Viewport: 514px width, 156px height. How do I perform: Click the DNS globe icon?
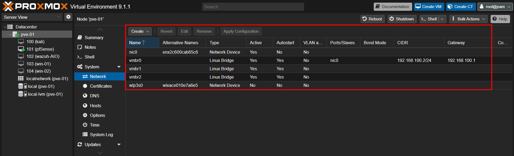[x=85, y=96]
